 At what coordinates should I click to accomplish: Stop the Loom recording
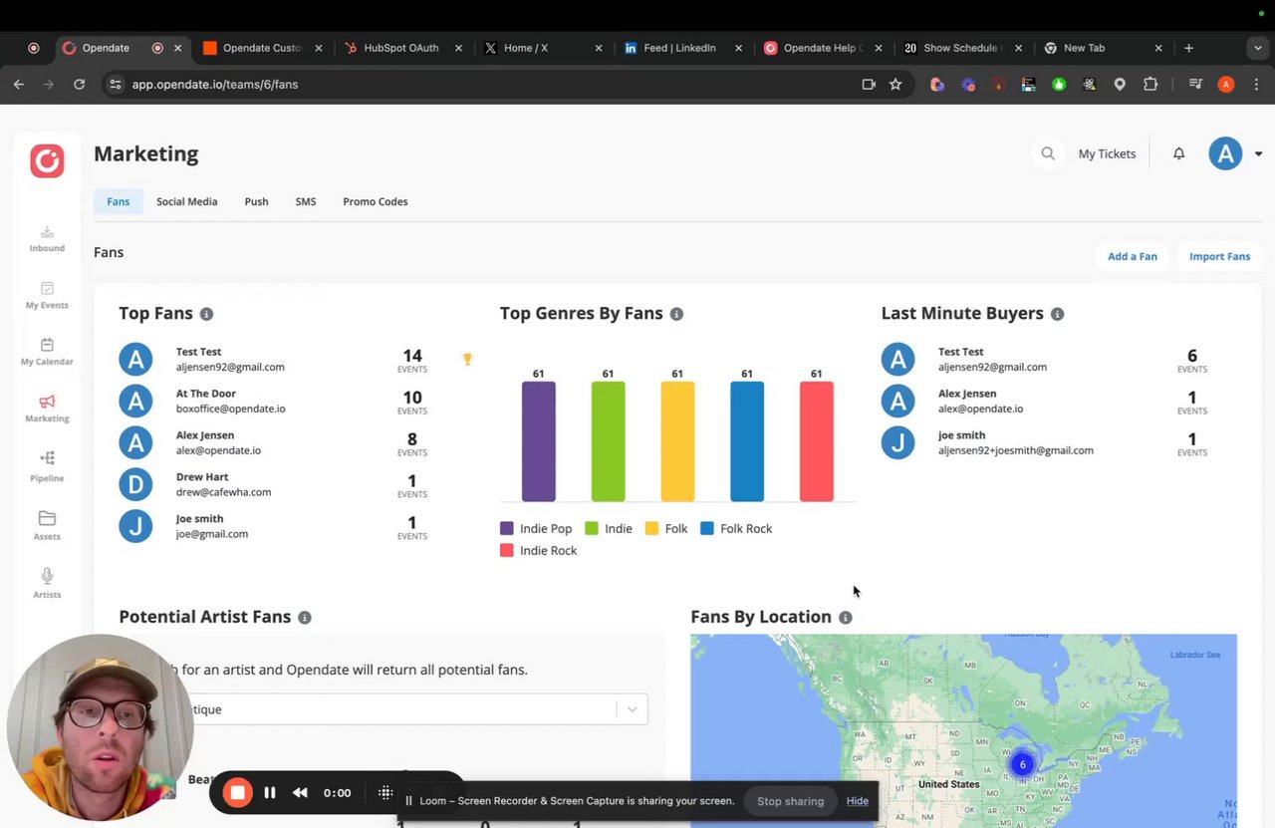click(237, 793)
